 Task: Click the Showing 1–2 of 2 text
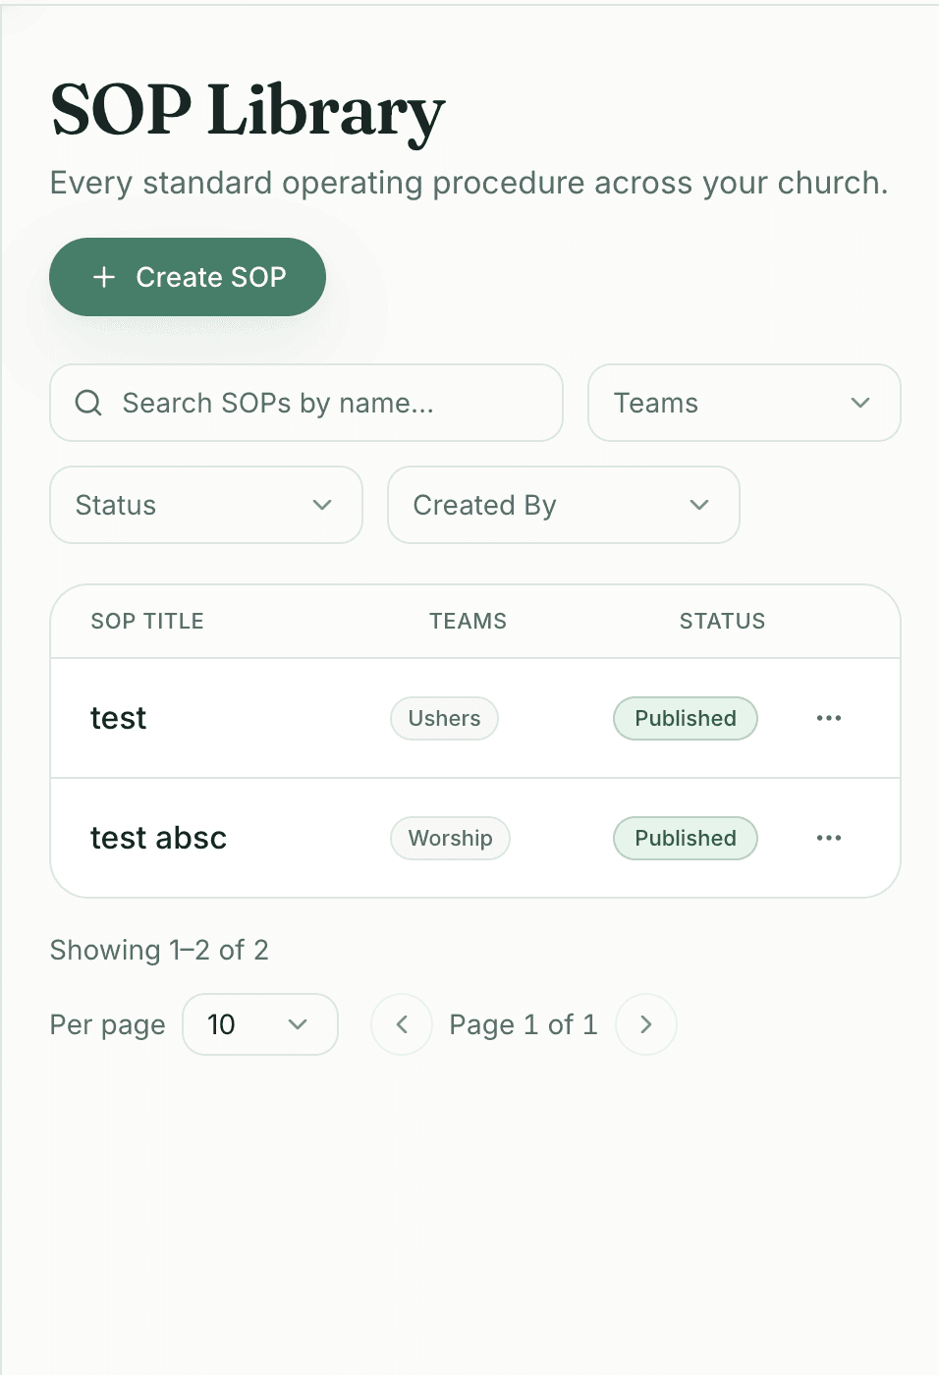(x=159, y=950)
